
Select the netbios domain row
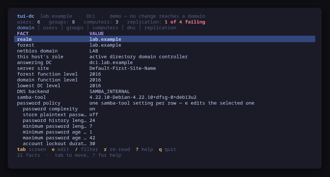tap(165, 51)
